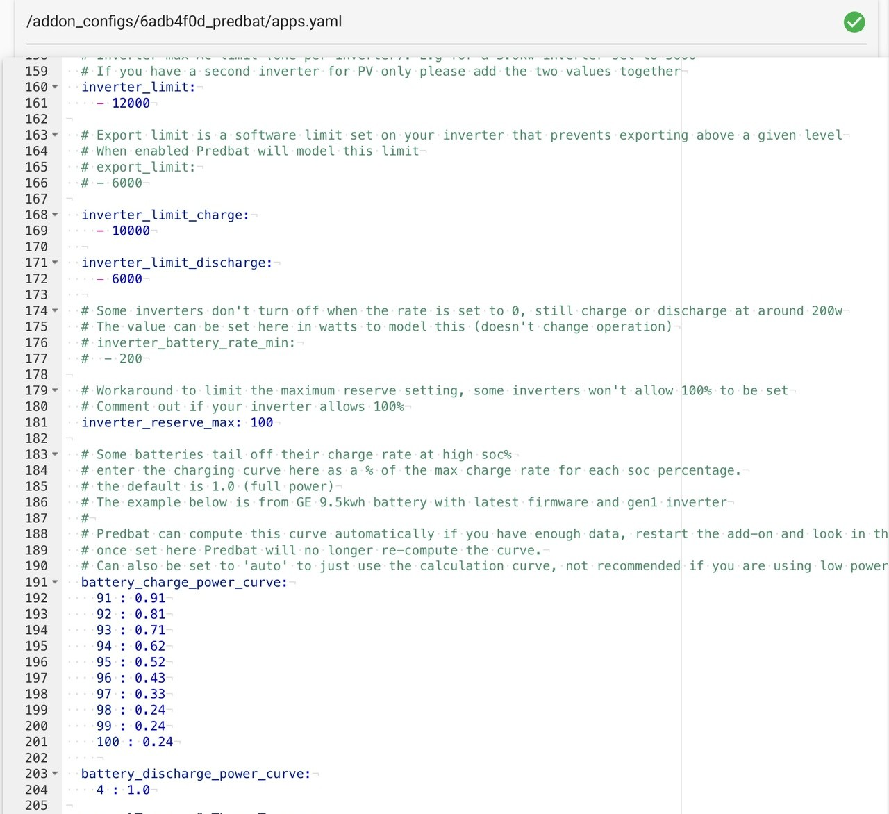The height and width of the screenshot is (814, 889).
Task: Click the 6000 discharge limit value
Action: click(127, 279)
